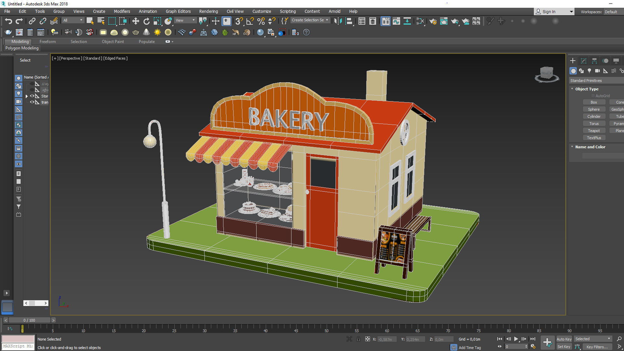Click the Bind to Space Warp icon

[54, 21]
